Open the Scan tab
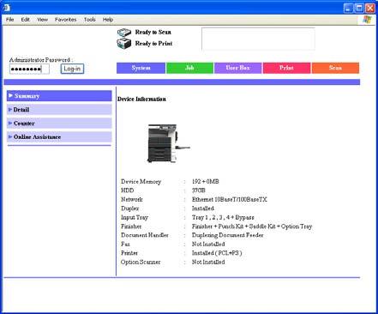 click(x=335, y=68)
